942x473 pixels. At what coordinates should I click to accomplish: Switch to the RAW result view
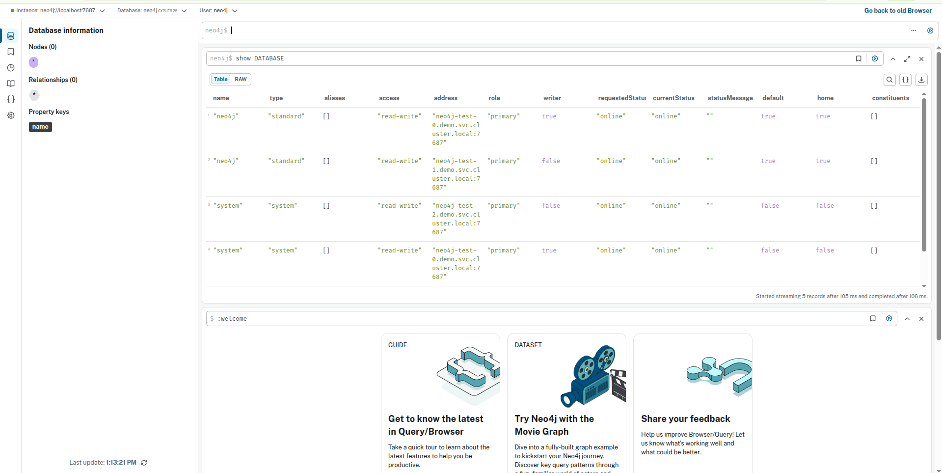[241, 79]
